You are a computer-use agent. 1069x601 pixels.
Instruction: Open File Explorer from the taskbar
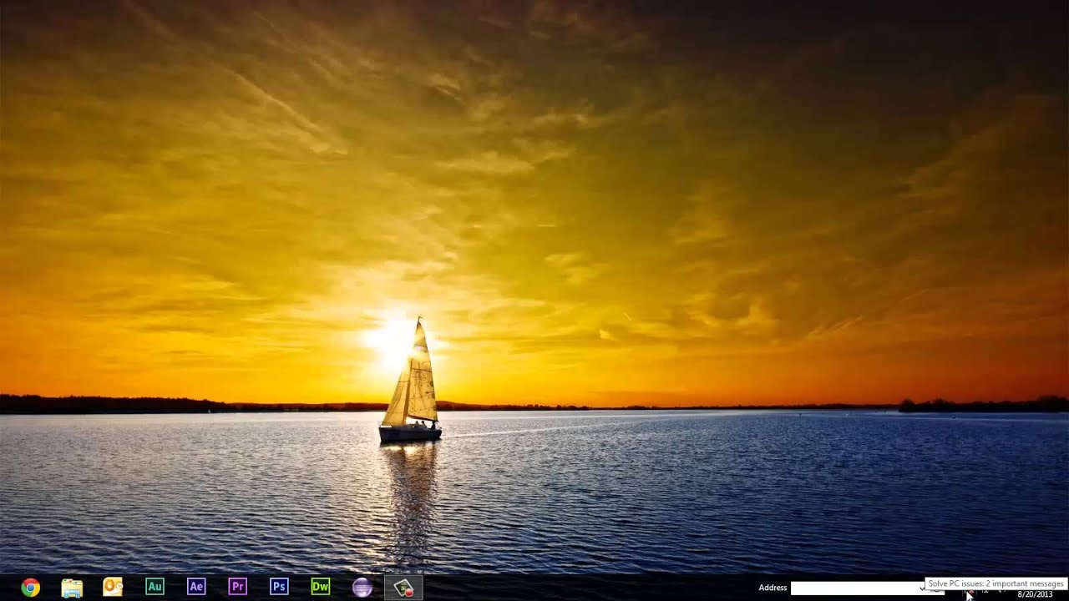[72, 588]
